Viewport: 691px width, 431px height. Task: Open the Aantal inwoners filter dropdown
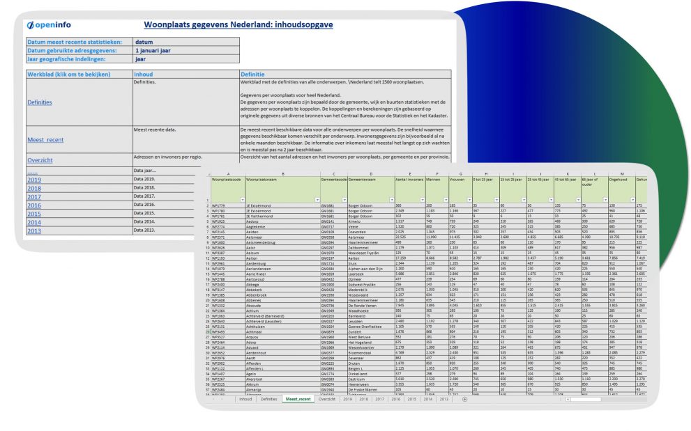(422, 200)
